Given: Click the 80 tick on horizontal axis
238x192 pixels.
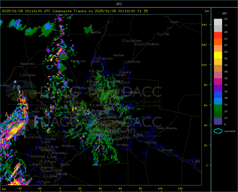Looking at the screenshot, I should 141,189.
